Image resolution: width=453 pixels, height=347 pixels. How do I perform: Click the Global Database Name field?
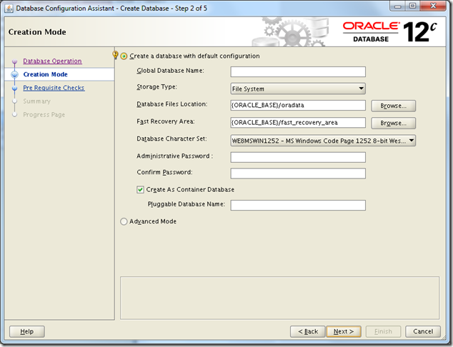pos(298,71)
